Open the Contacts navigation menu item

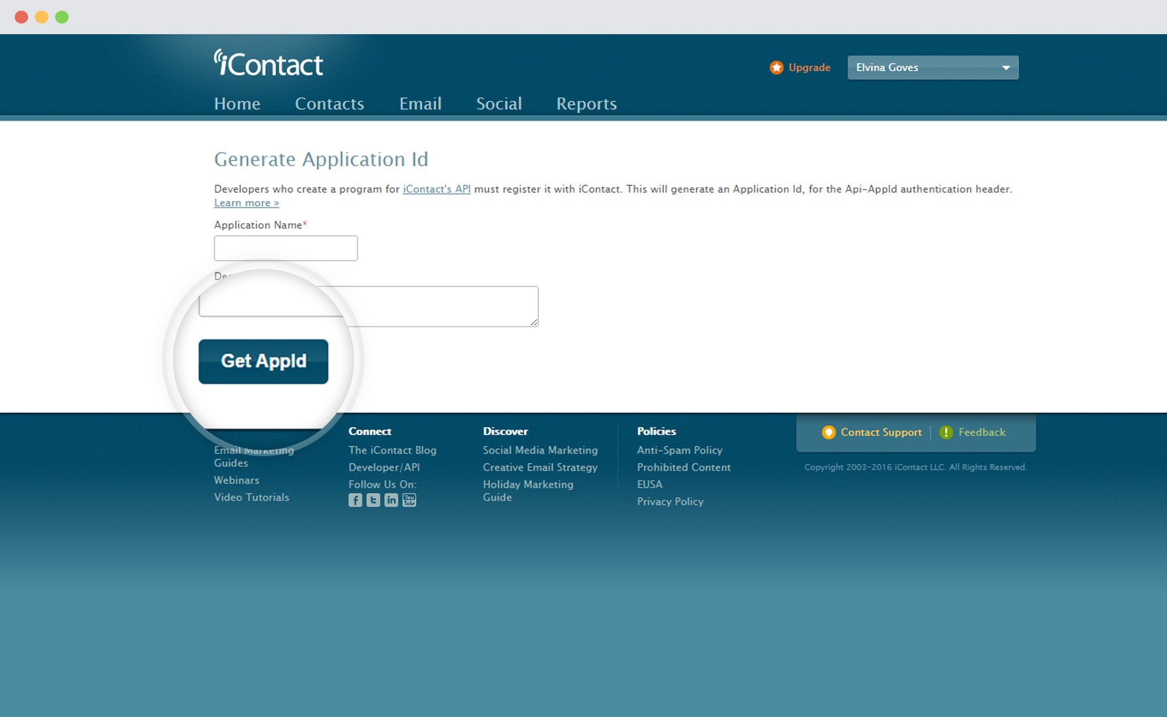[329, 104]
